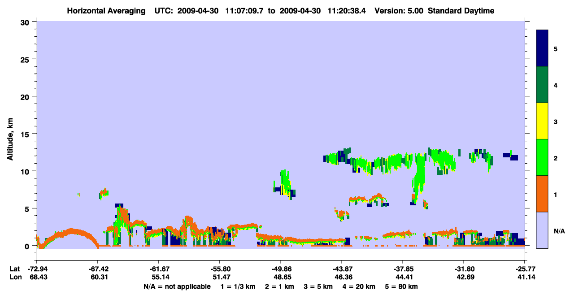Screen dimensions: 583x299
Task: Click the legend text '4 = 20 km'
Action: [x=359, y=286]
